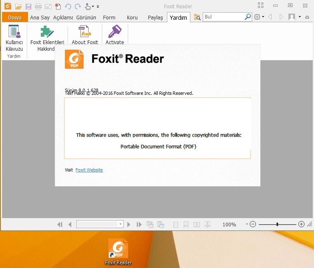Undo last action arrow icon
Screen dimensions: 314x268
68,7
